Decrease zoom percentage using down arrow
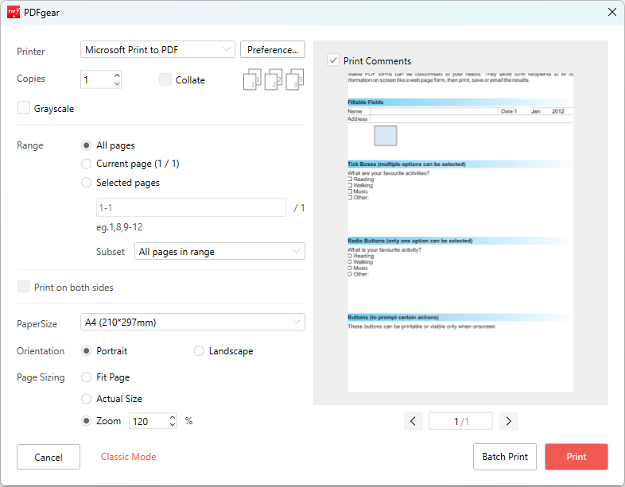This screenshot has height=487, width=625. click(173, 425)
